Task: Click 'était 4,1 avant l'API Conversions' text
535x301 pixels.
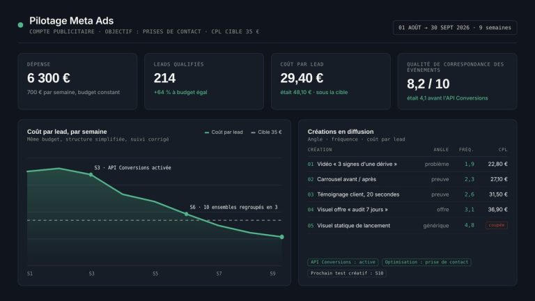Action: (x=447, y=98)
